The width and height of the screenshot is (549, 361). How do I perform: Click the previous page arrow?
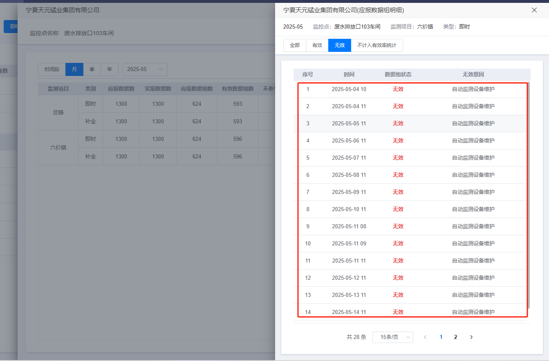[425, 337]
